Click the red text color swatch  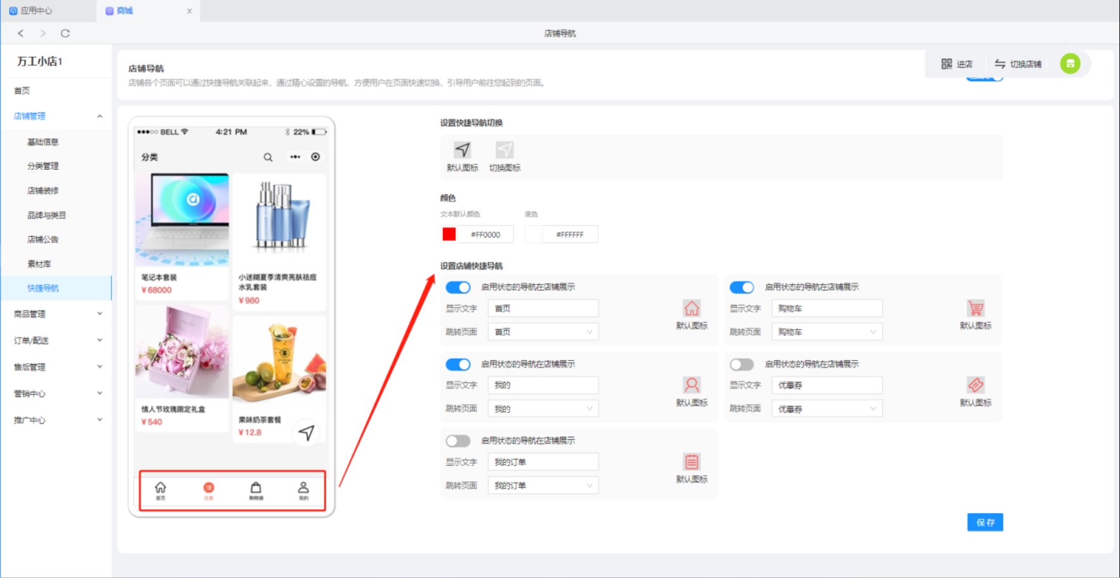point(449,234)
